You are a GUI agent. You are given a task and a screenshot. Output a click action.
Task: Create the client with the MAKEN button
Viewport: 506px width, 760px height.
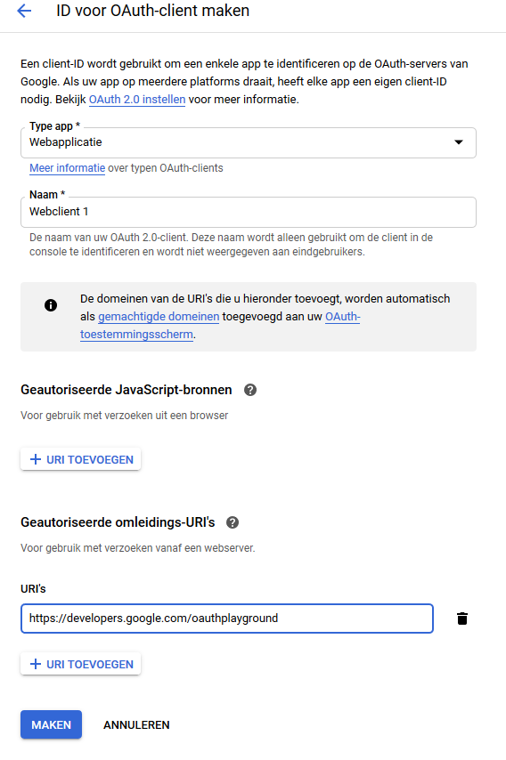click(x=51, y=724)
